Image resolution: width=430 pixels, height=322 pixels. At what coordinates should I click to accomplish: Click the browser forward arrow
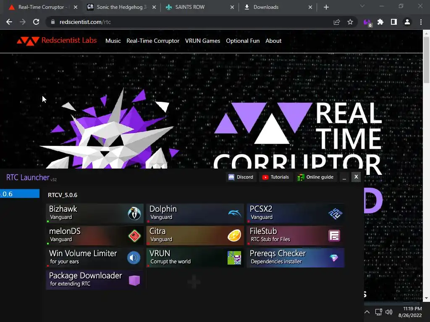click(x=23, y=22)
